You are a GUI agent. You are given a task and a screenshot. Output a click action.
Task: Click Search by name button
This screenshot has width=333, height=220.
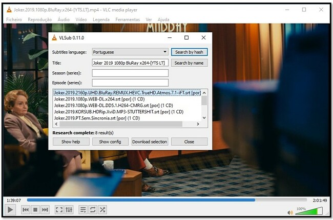189,63
